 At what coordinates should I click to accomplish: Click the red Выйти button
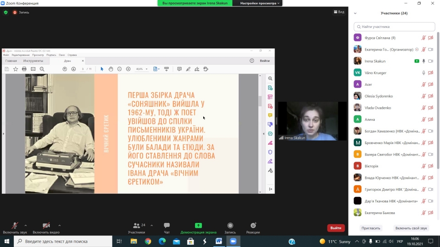point(336,228)
